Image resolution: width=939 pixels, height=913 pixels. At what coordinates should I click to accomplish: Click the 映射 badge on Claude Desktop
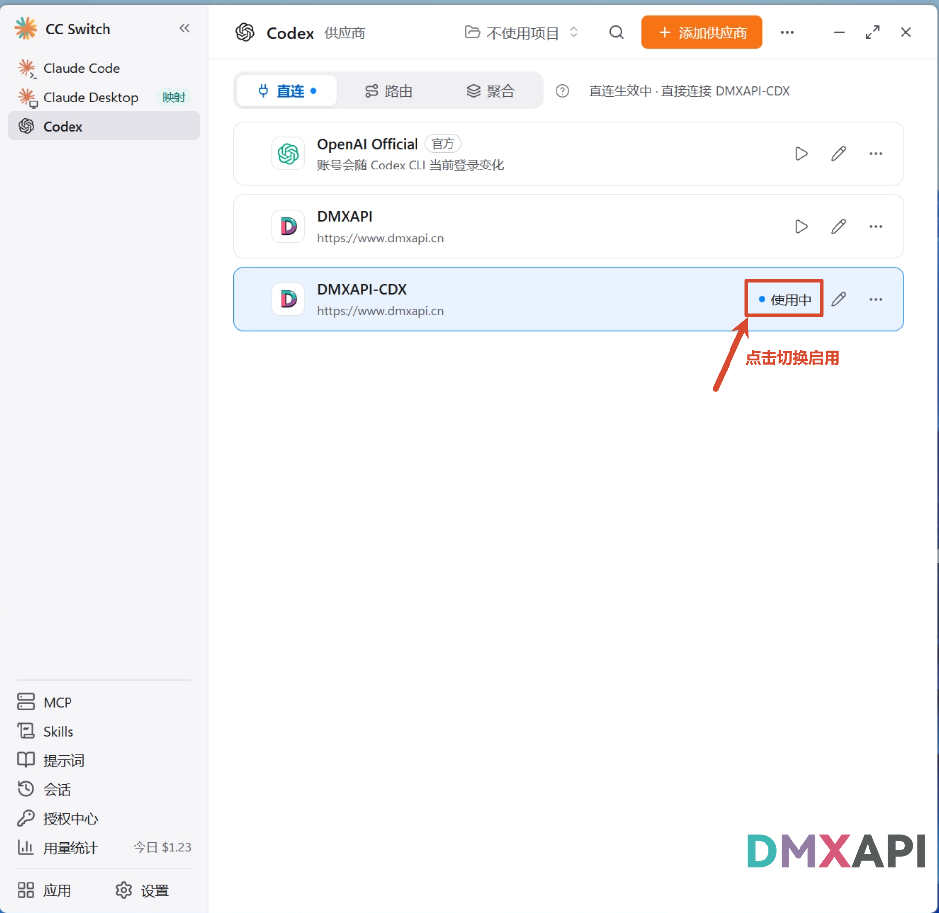tap(174, 97)
